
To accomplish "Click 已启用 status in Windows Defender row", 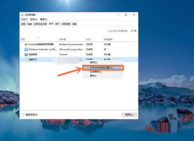I will pos(89,49).
